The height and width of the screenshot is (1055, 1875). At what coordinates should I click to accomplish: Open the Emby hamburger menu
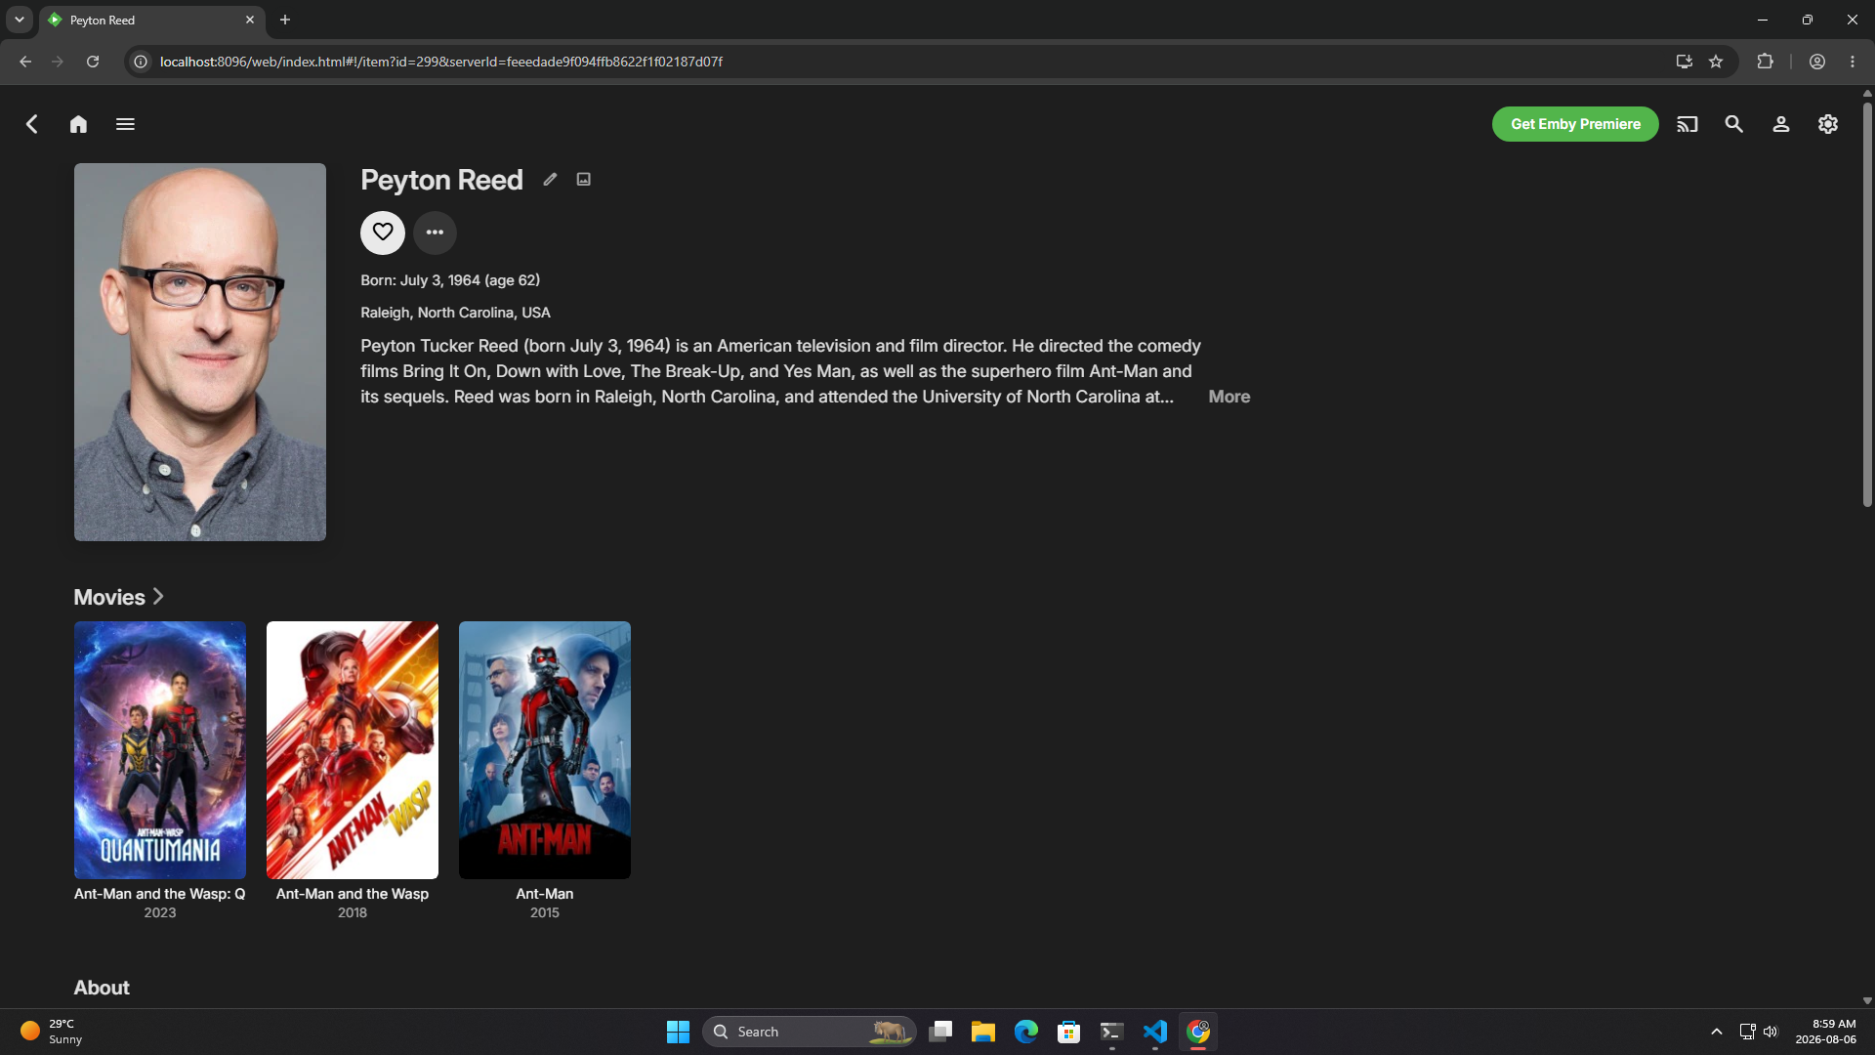(x=125, y=124)
